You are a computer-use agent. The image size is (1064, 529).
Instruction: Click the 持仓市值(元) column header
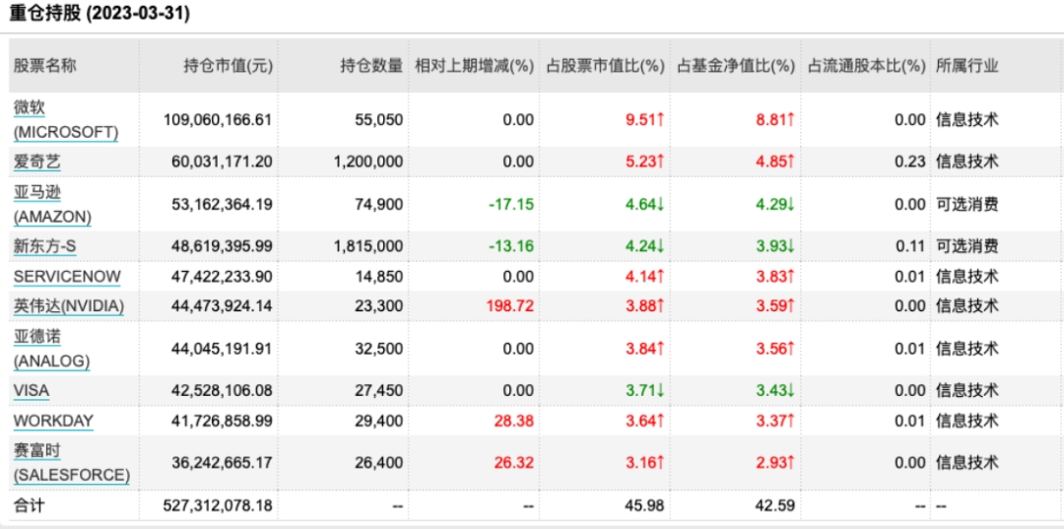(228, 66)
